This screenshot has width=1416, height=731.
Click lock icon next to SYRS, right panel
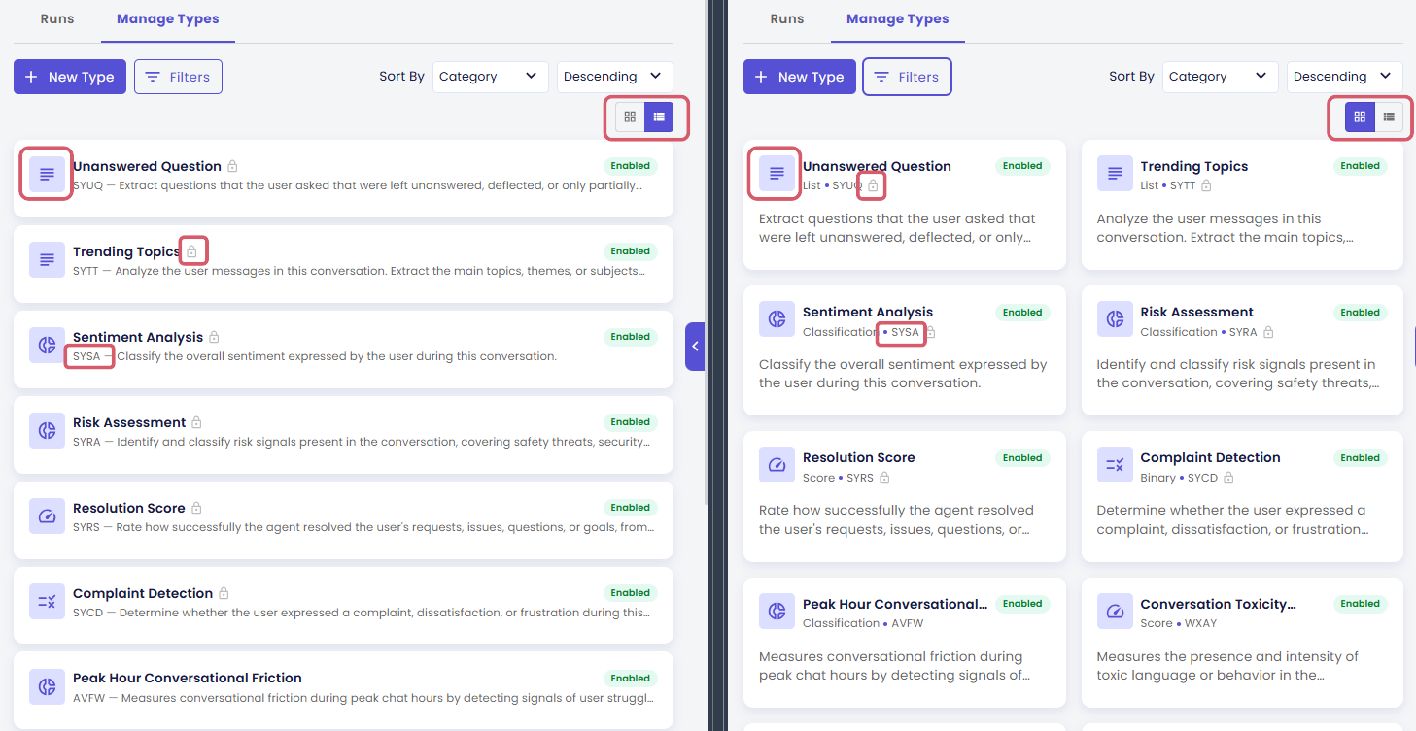884,478
